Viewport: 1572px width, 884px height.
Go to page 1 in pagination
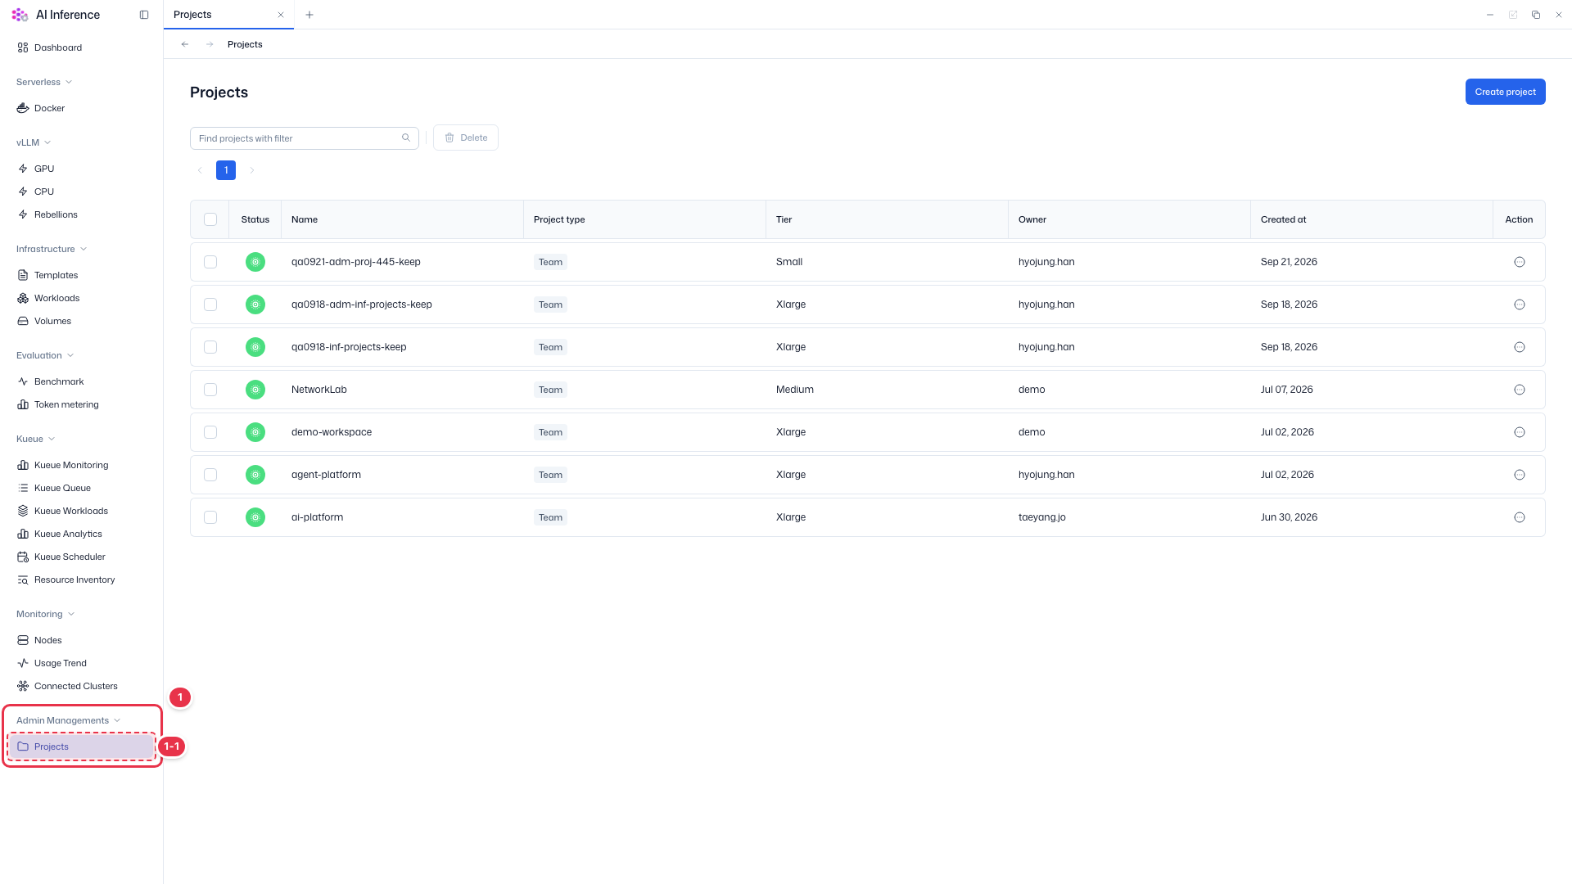click(226, 170)
